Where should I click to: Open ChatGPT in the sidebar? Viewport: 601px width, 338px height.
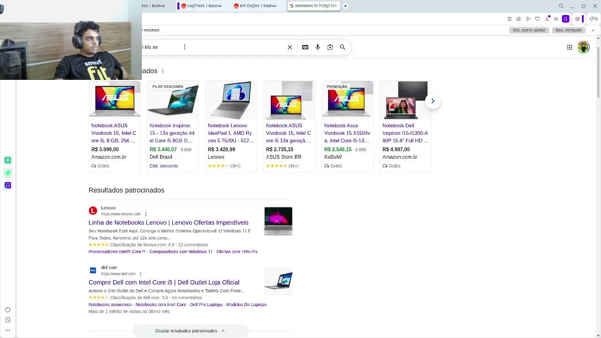(x=8, y=161)
